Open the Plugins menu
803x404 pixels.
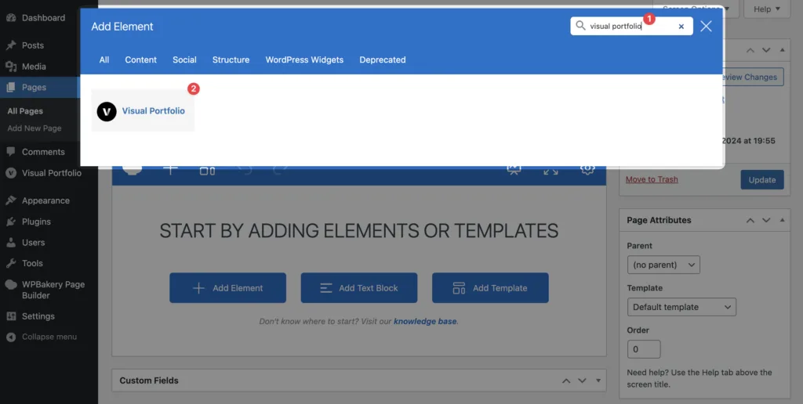tap(29, 222)
